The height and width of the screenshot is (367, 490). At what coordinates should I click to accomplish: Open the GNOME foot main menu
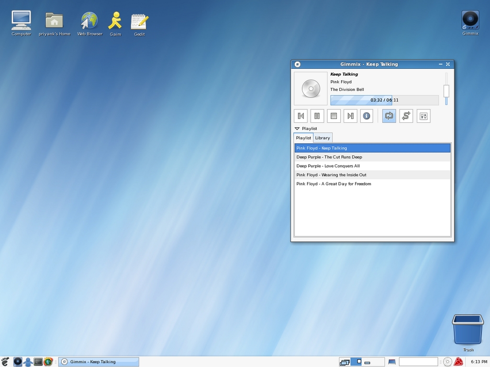pyautogui.click(x=5, y=362)
